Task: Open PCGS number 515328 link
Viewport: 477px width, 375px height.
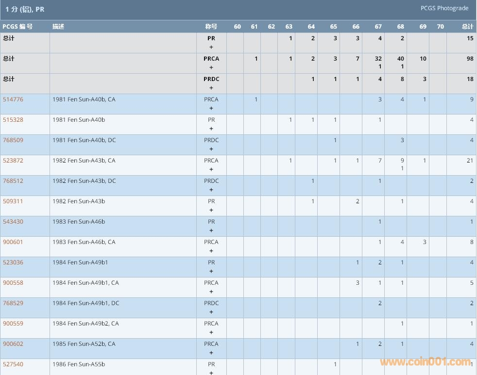Action: pyautogui.click(x=13, y=120)
